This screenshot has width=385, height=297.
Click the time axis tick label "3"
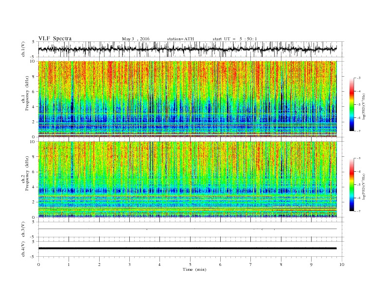pos(129,264)
